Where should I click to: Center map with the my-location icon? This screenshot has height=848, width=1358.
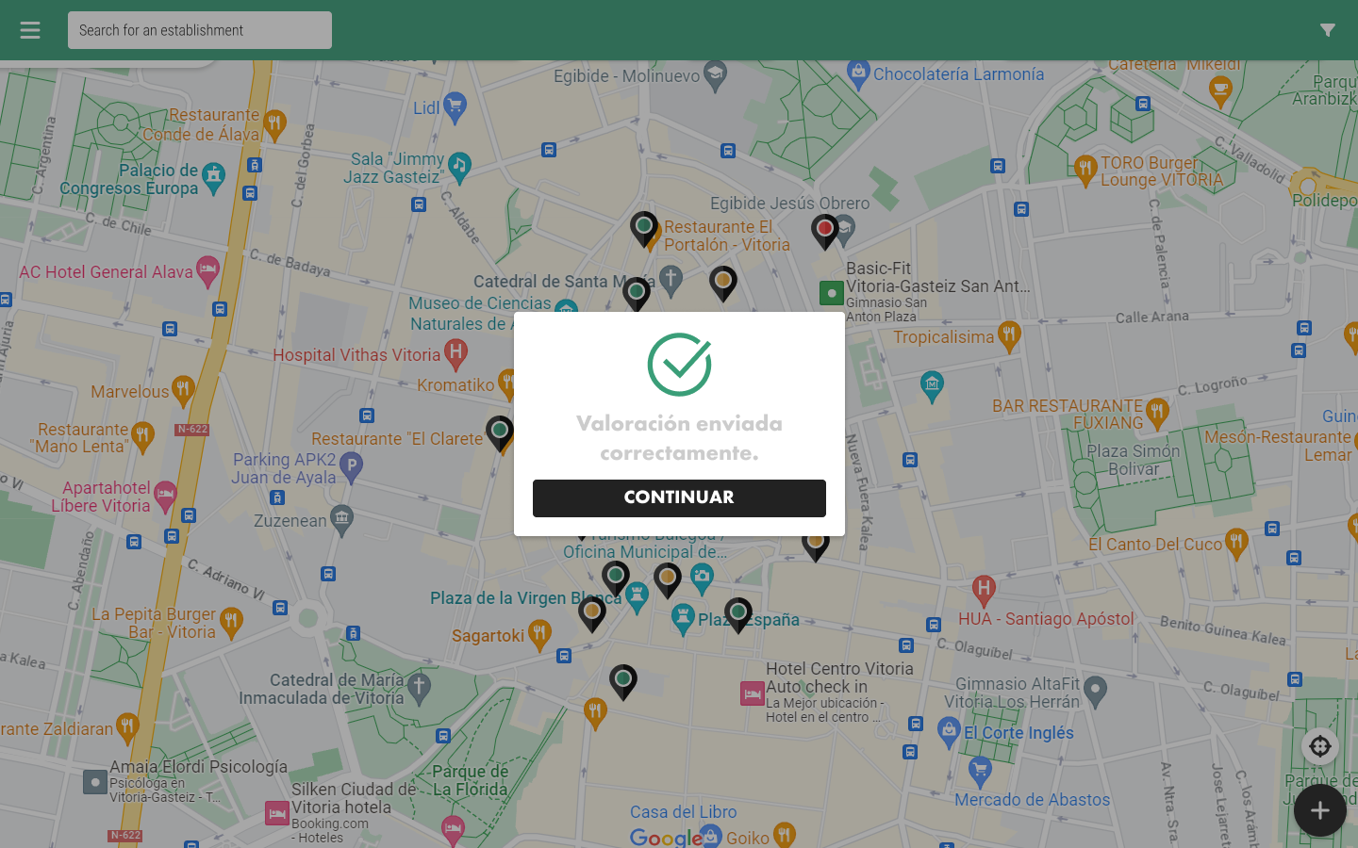pyautogui.click(x=1320, y=746)
